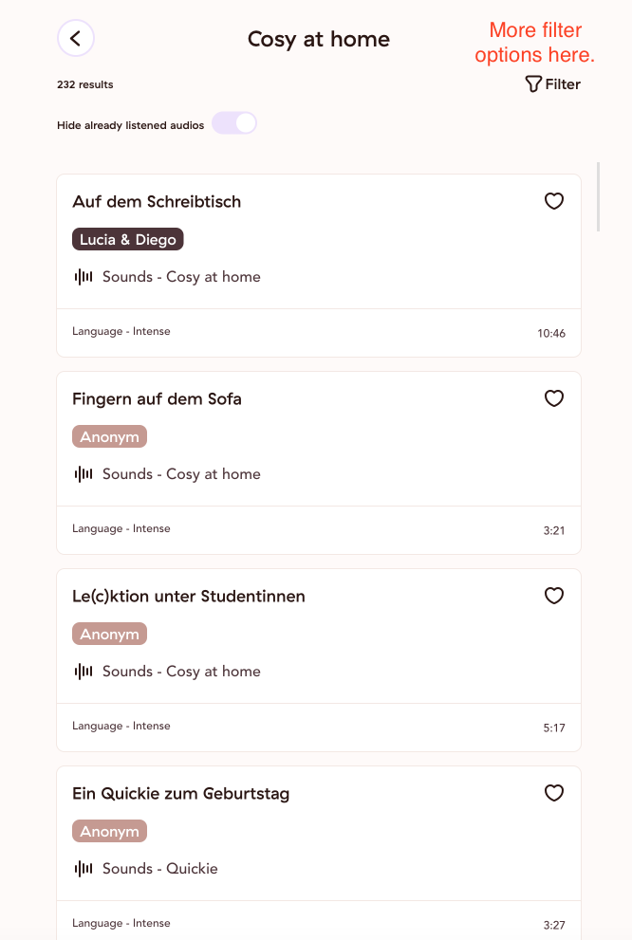Click soundwave icon in Fingern auf dem Sofa card
Image resolution: width=632 pixels, height=940 pixels.
point(84,473)
